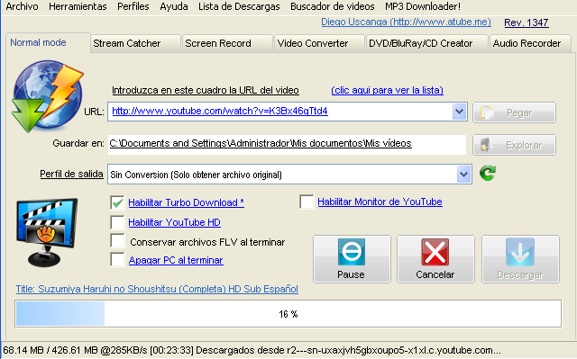This screenshot has height=359, width=577.
Task: Open the MP3 Downloader! menu
Action: [x=423, y=6]
